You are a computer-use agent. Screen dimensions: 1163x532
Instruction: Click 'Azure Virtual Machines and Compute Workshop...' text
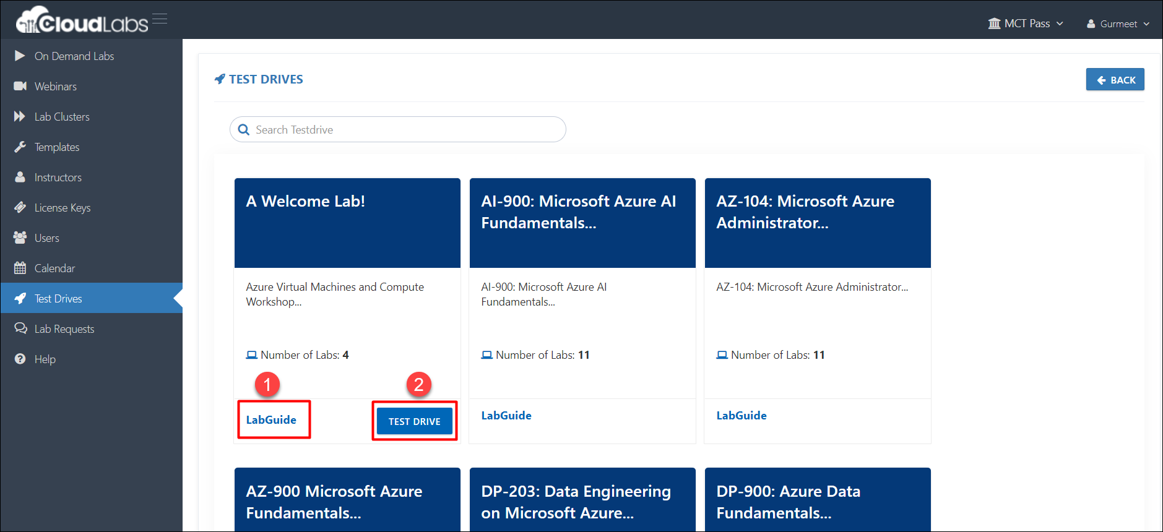pyautogui.click(x=335, y=294)
